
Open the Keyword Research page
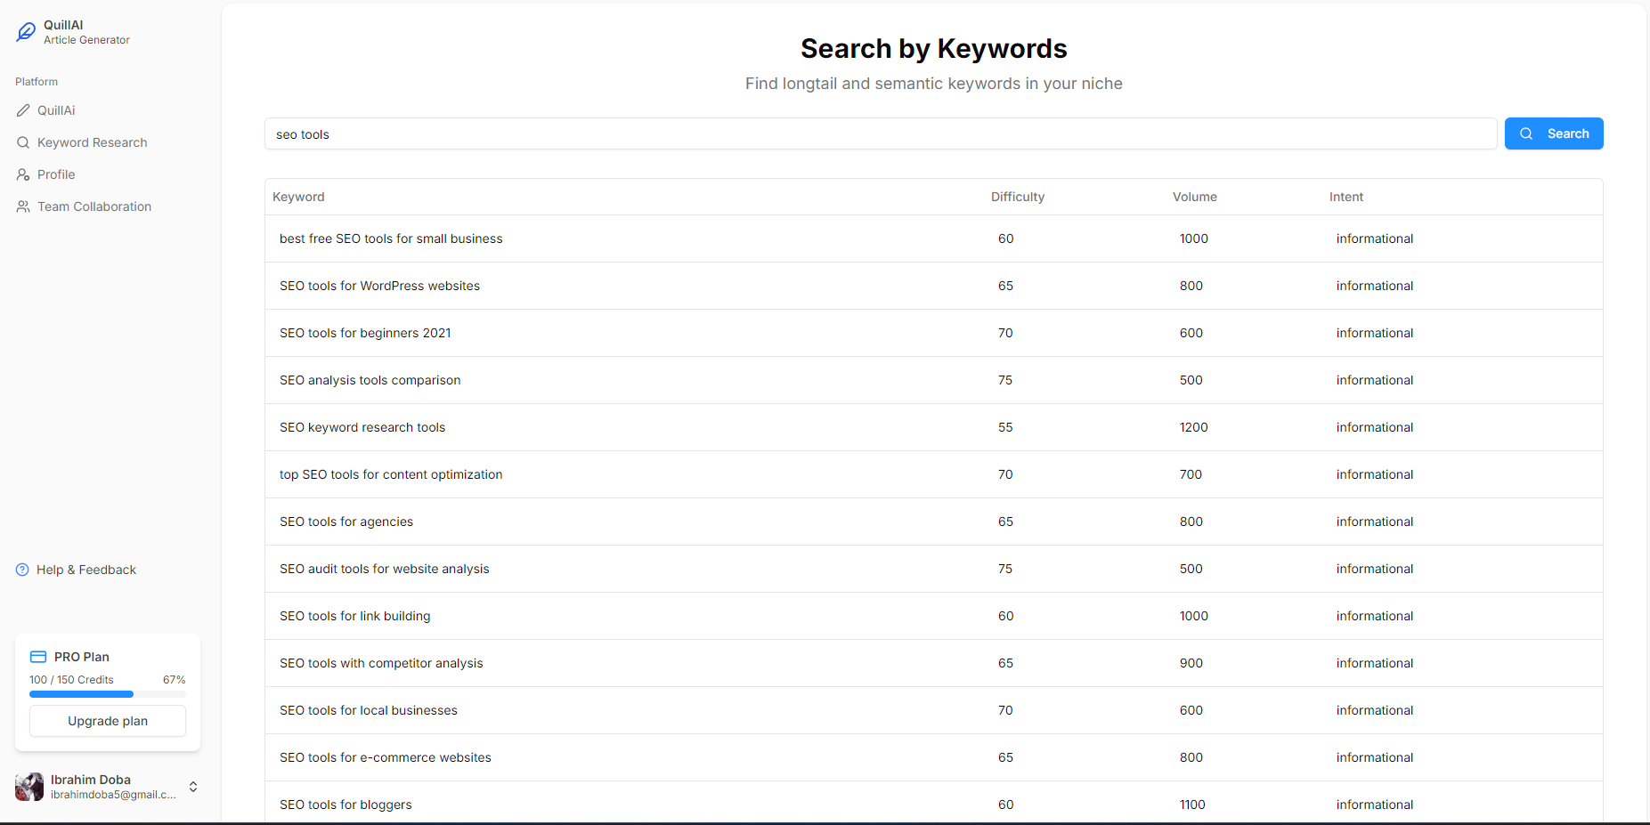pos(92,142)
